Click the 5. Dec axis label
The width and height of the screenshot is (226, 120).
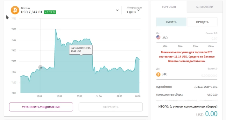pos(99,96)
